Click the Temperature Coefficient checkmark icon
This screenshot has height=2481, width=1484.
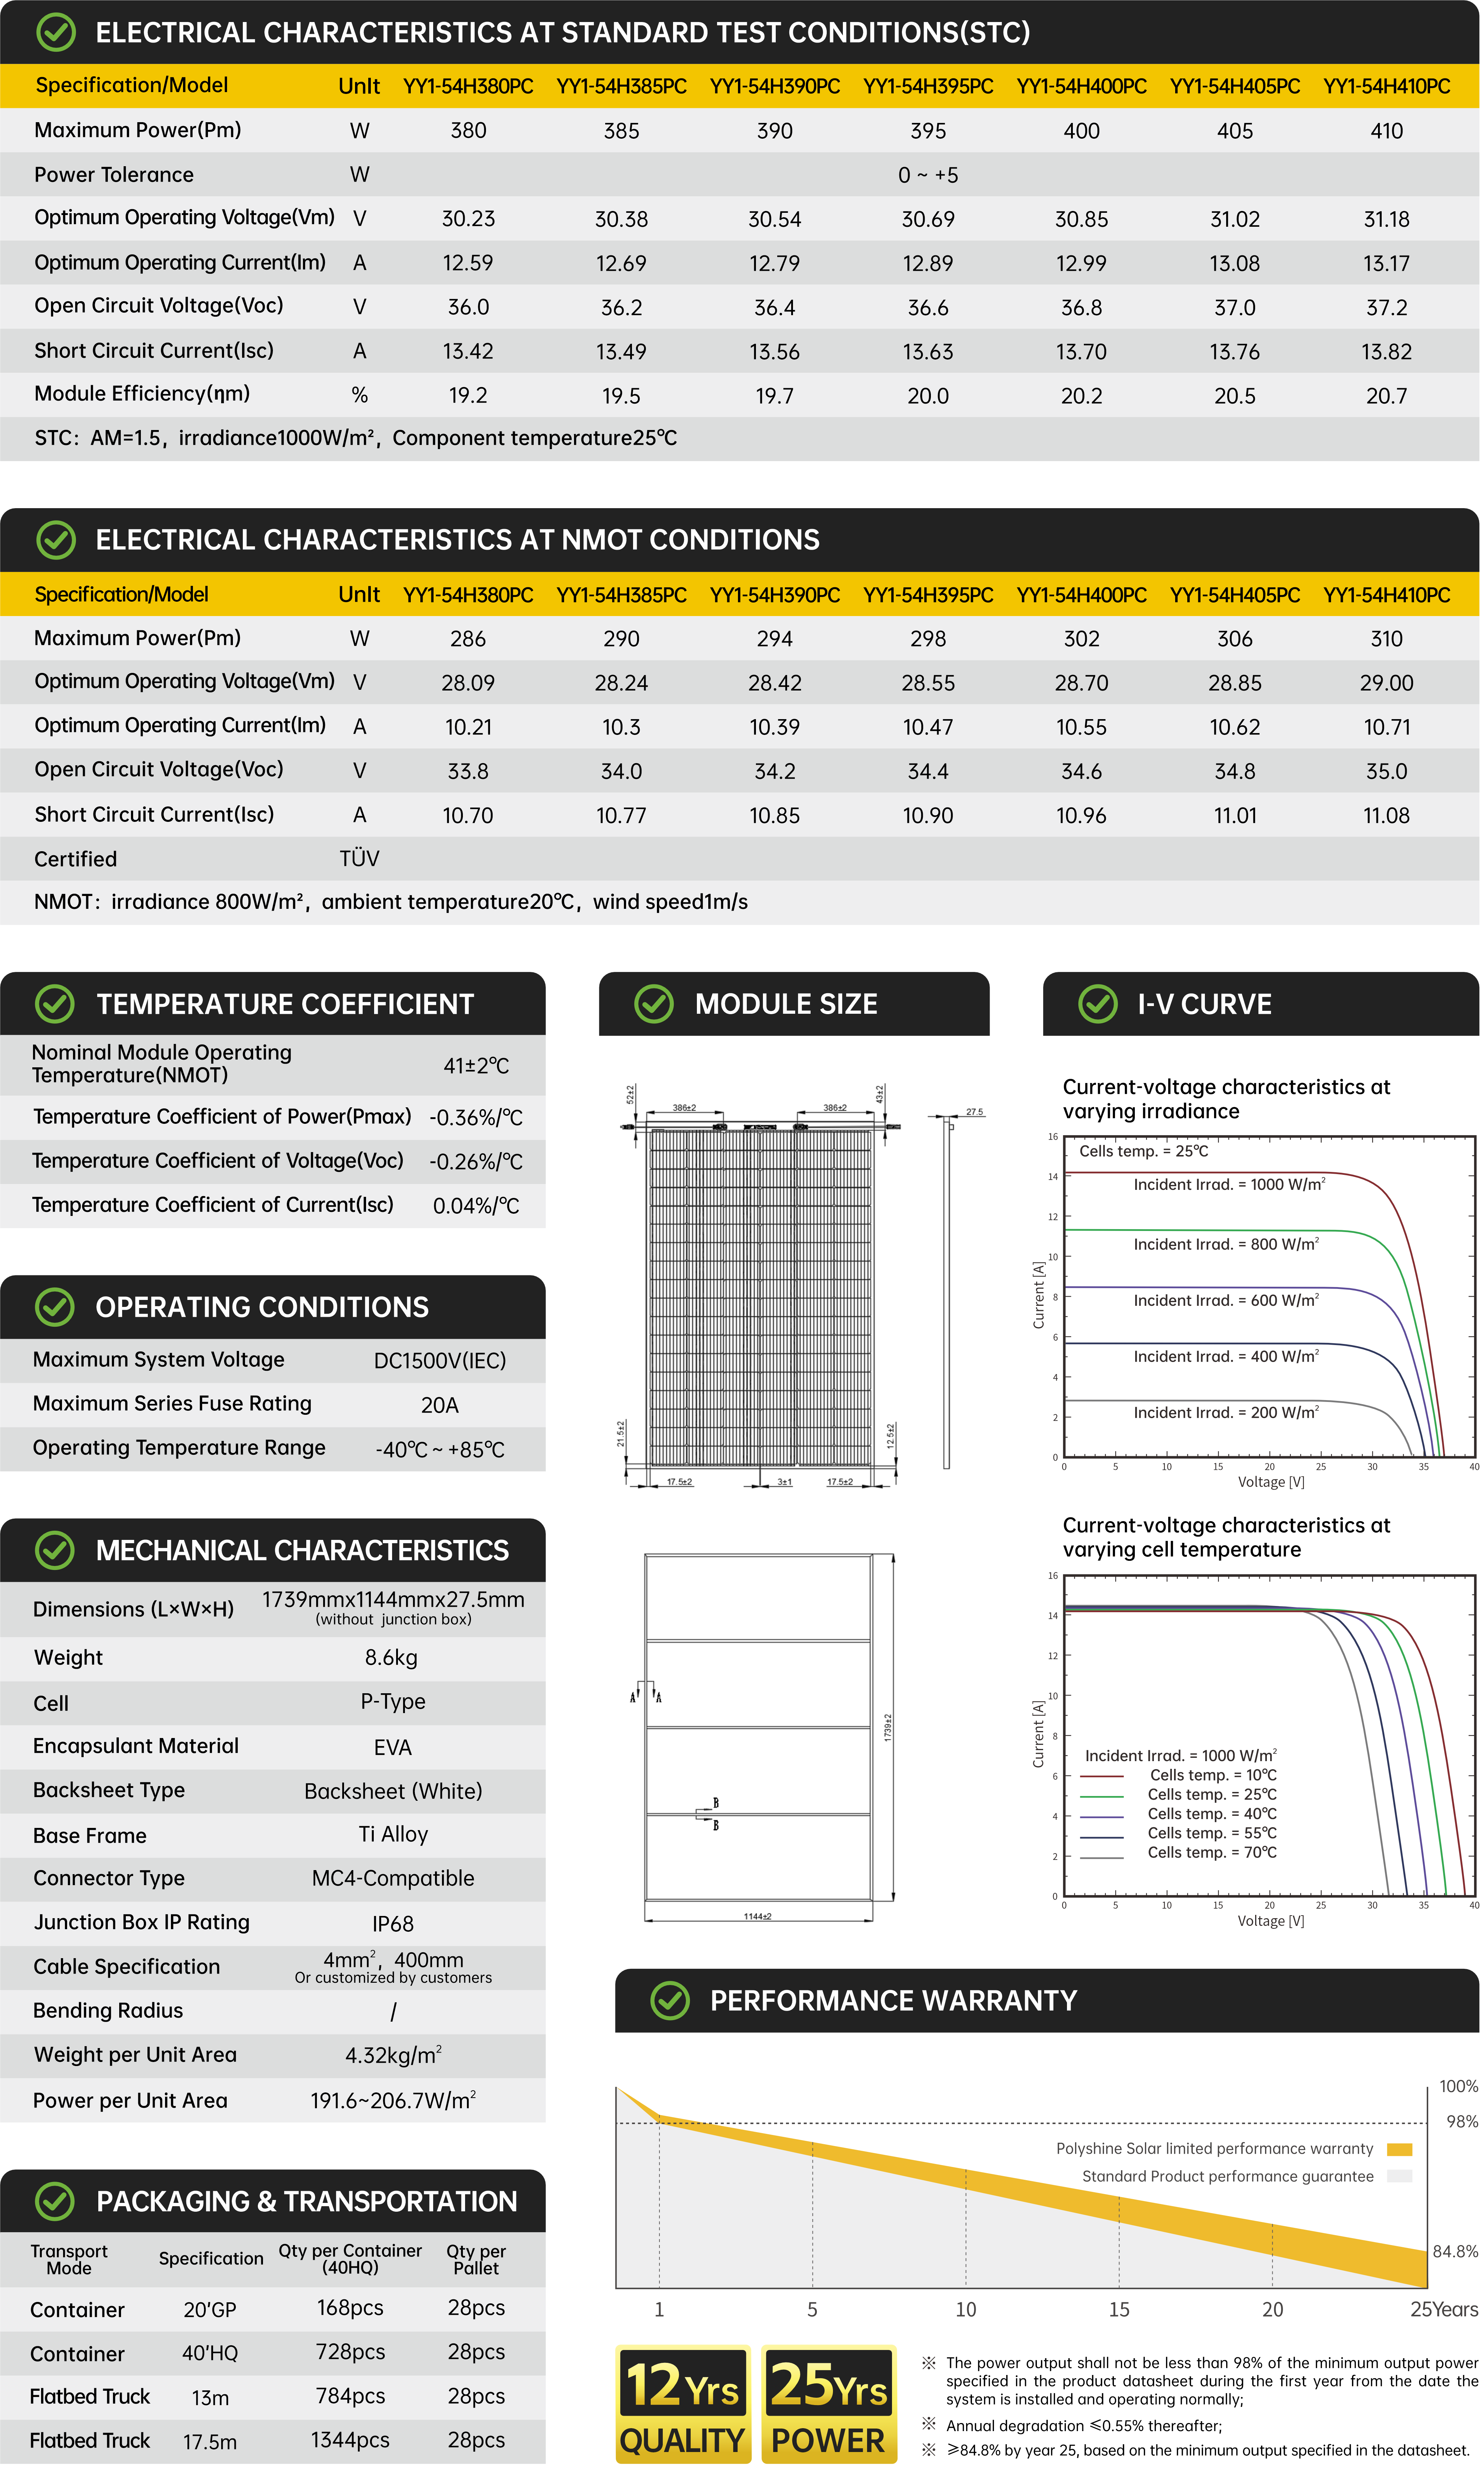pos(55,1004)
